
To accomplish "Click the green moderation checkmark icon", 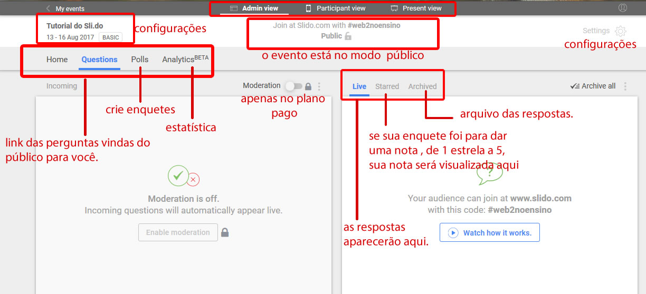I will (178, 176).
